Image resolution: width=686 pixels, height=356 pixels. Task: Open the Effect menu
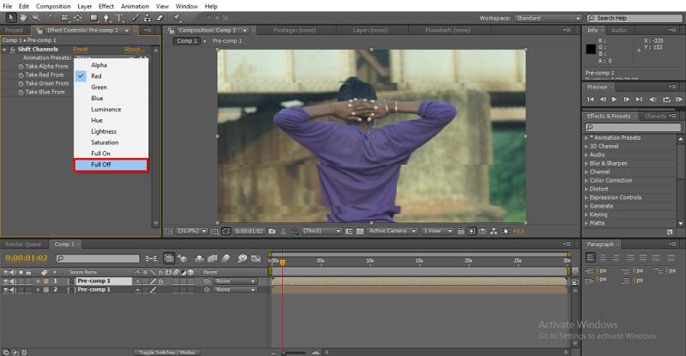tap(106, 6)
